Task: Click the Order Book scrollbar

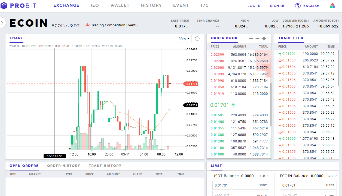Action: click(271, 104)
